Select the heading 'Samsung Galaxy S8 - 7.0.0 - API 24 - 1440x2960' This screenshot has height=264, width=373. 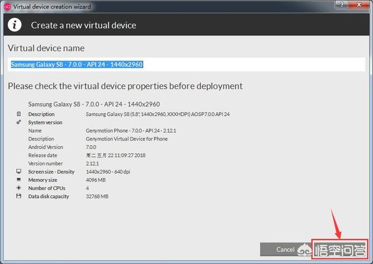[x=94, y=104]
